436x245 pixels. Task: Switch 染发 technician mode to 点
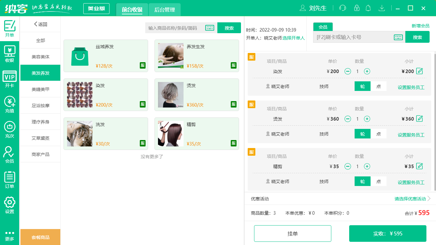pyautogui.click(x=379, y=86)
